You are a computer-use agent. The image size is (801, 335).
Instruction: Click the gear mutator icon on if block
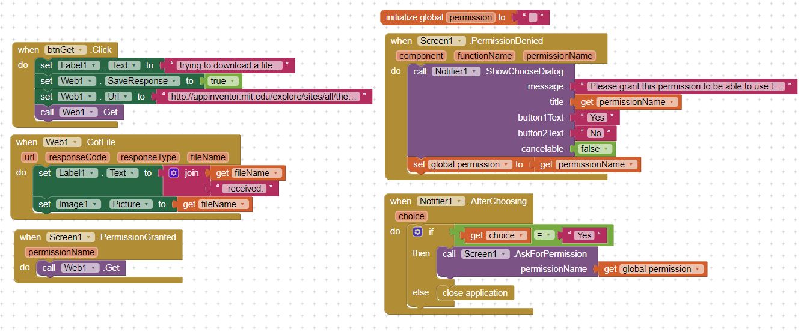click(x=418, y=232)
